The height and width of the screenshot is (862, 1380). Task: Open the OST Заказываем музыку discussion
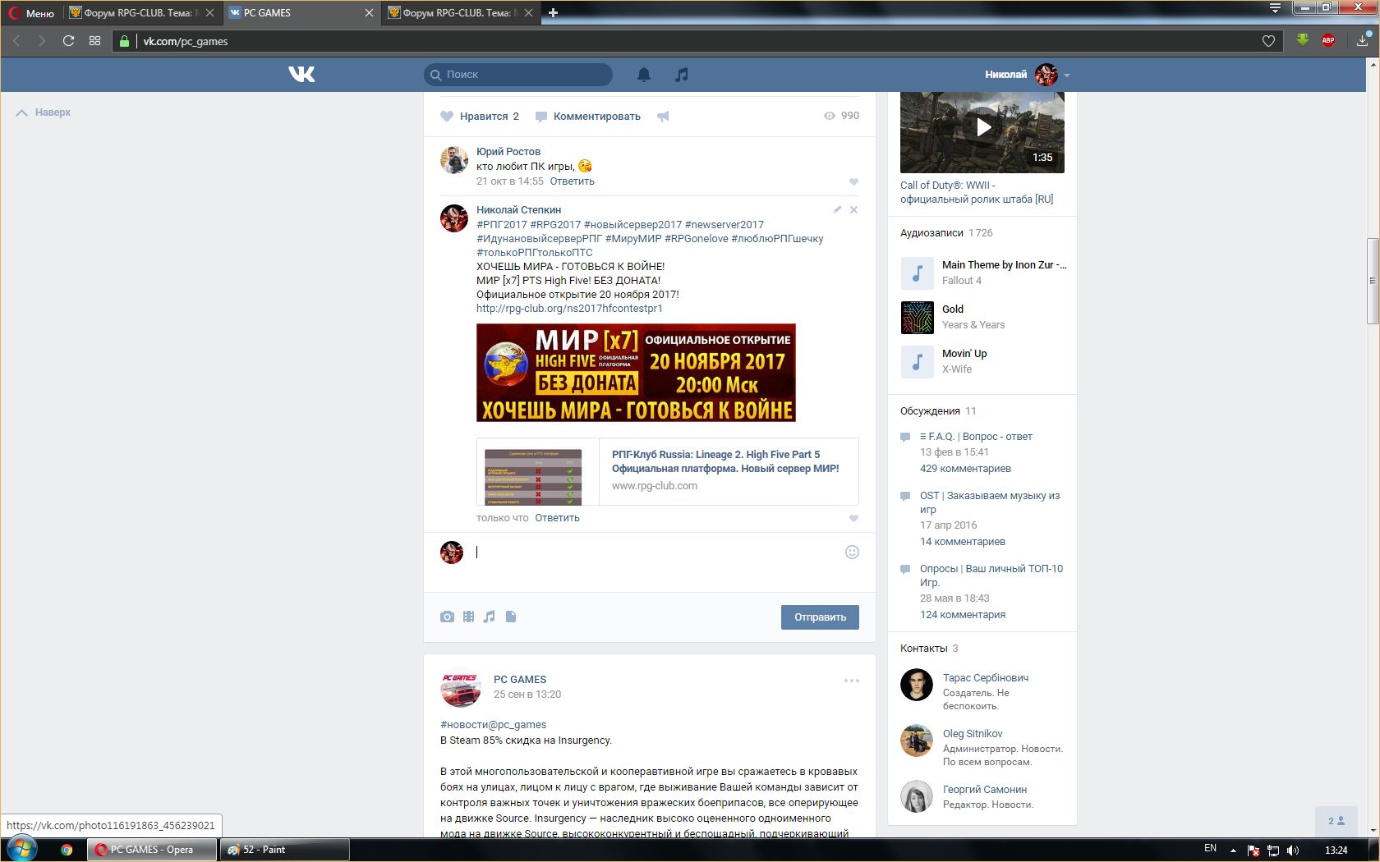990,502
